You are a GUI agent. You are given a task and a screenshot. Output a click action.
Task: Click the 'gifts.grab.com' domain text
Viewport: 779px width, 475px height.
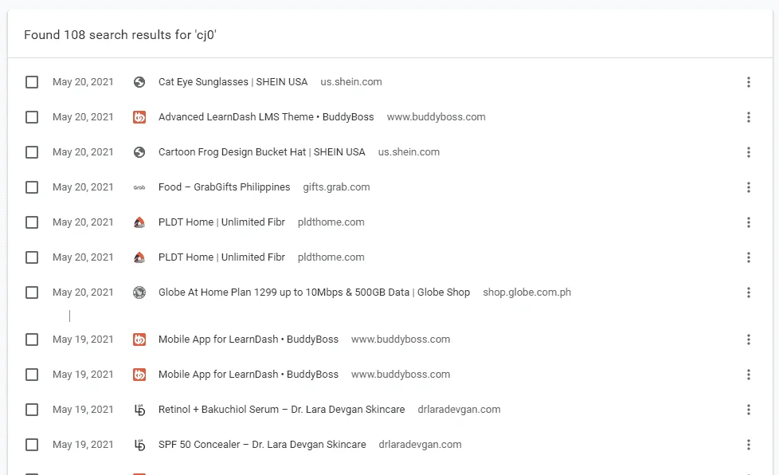coord(336,187)
